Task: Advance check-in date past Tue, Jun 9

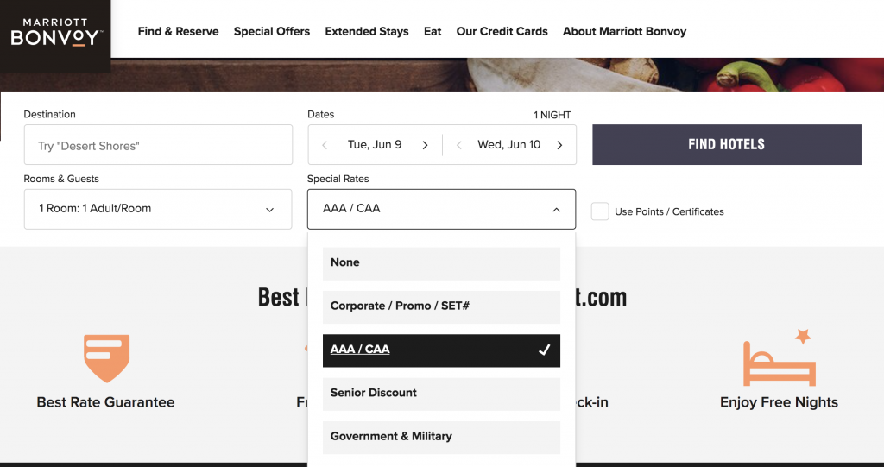Action: click(x=425, y=146)
